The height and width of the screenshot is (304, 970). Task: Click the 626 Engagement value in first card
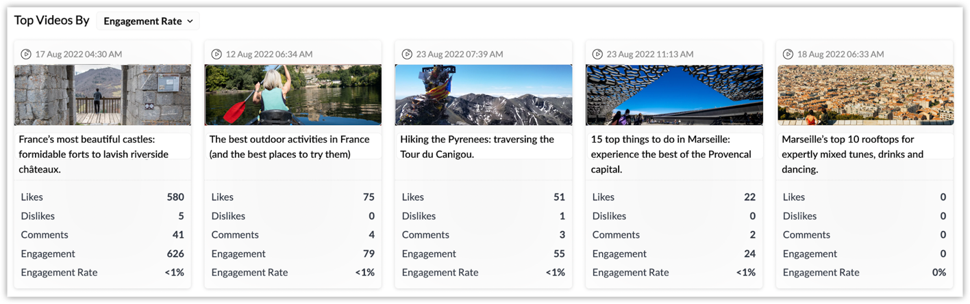(x=175, y=253)
